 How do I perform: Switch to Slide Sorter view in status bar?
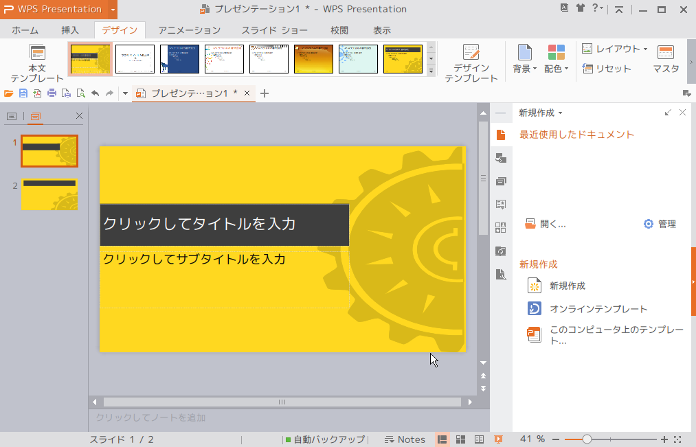pos(460,439)
